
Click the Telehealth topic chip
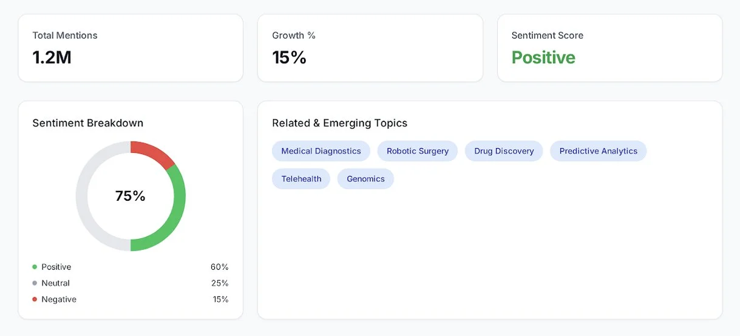[x=301, y=179]
